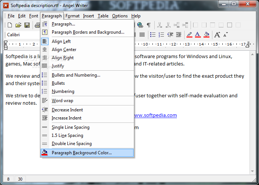
Task: Toggle bullets from the formatting toolbar
Action: pyautogui.click(x=153, y=35)
